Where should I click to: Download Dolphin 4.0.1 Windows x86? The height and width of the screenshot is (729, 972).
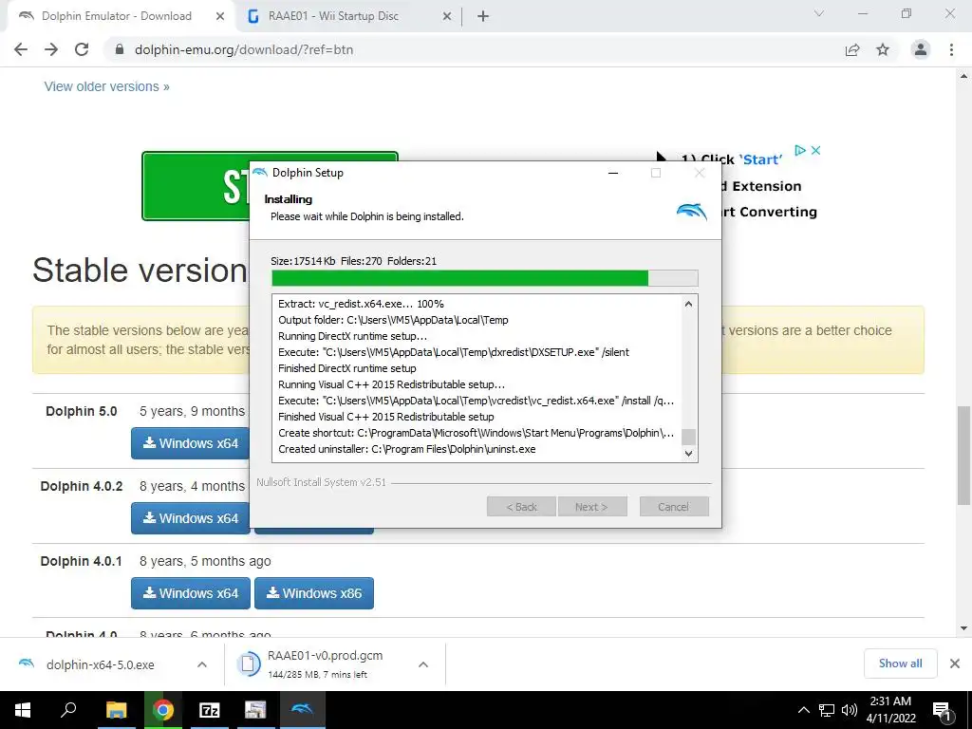[313, 593]
